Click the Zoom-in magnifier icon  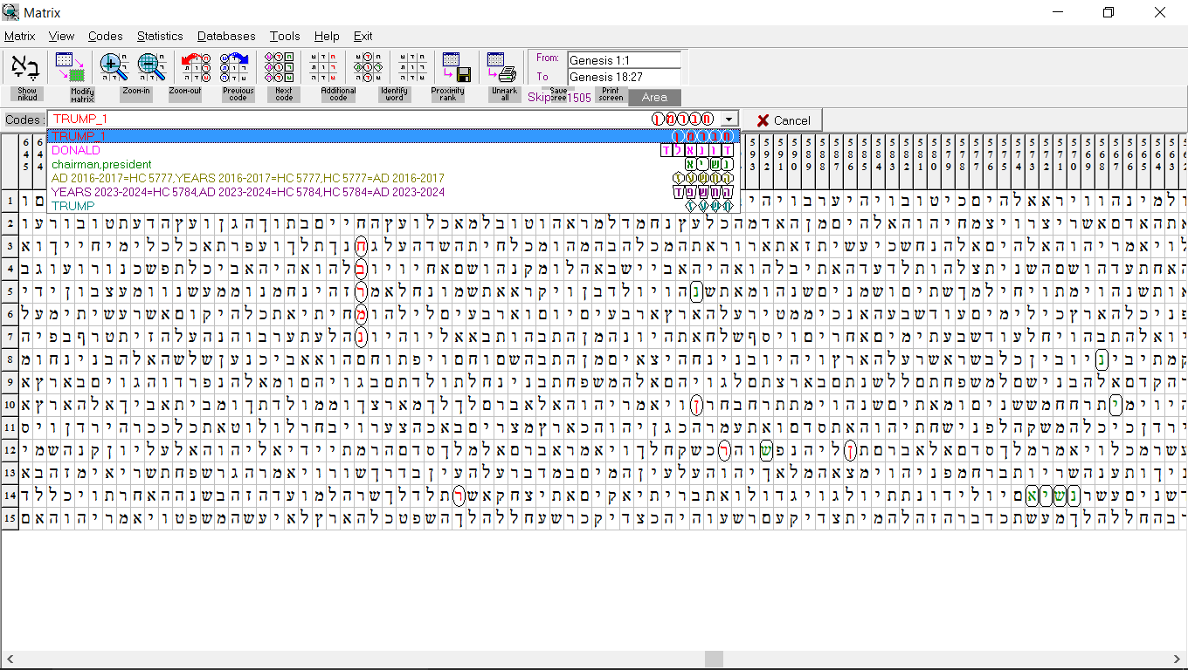coord(114,66)
